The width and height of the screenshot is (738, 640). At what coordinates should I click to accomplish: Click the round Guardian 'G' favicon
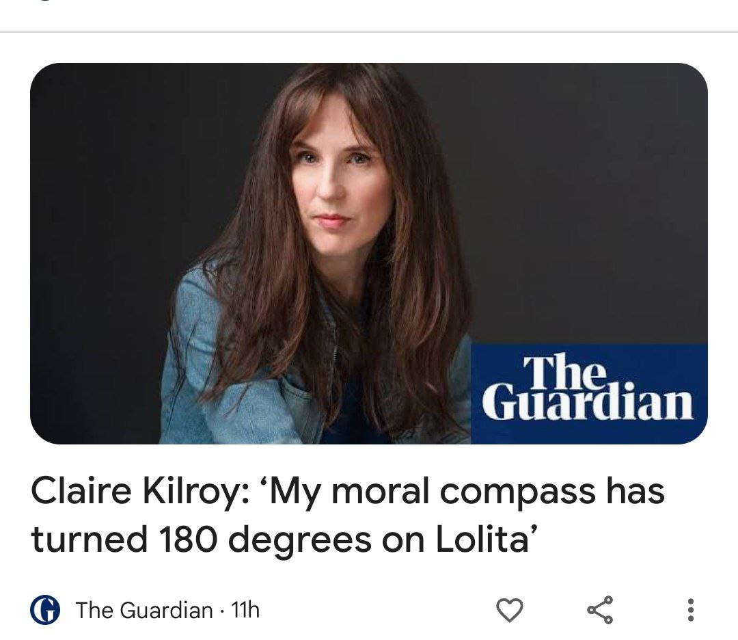coord(45,610)
